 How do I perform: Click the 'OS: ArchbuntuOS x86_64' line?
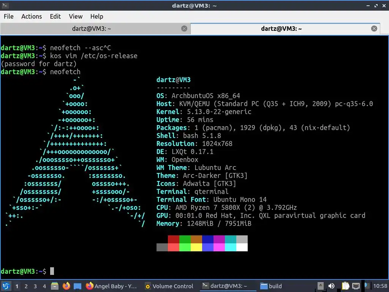point(198,96)
